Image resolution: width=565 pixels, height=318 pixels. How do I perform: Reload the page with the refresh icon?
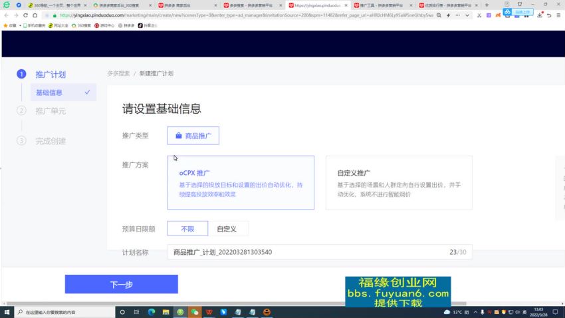(25, 15)
